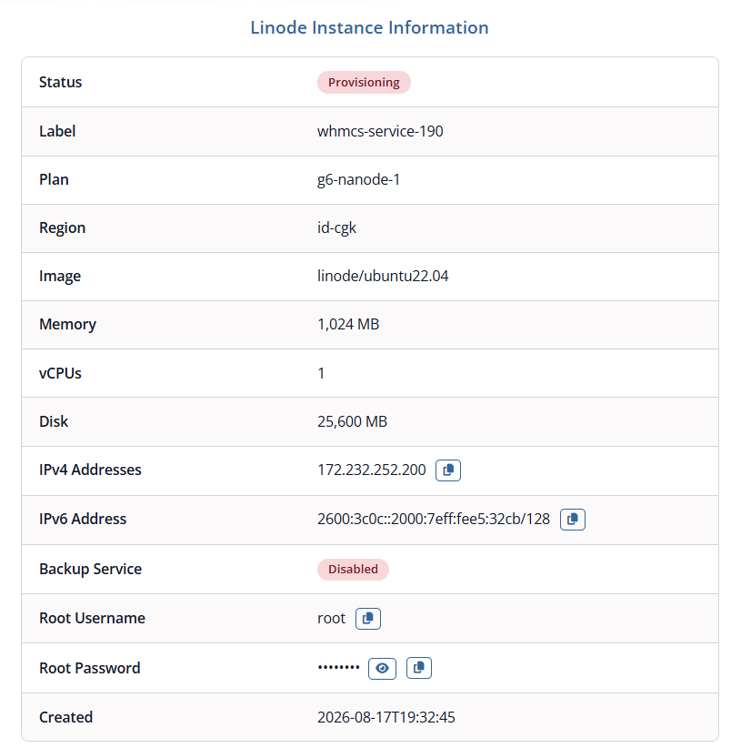This screenshot has width=731, height=748.
Task: Click the 172.232.252.200 address text
Action: [372, 470]
